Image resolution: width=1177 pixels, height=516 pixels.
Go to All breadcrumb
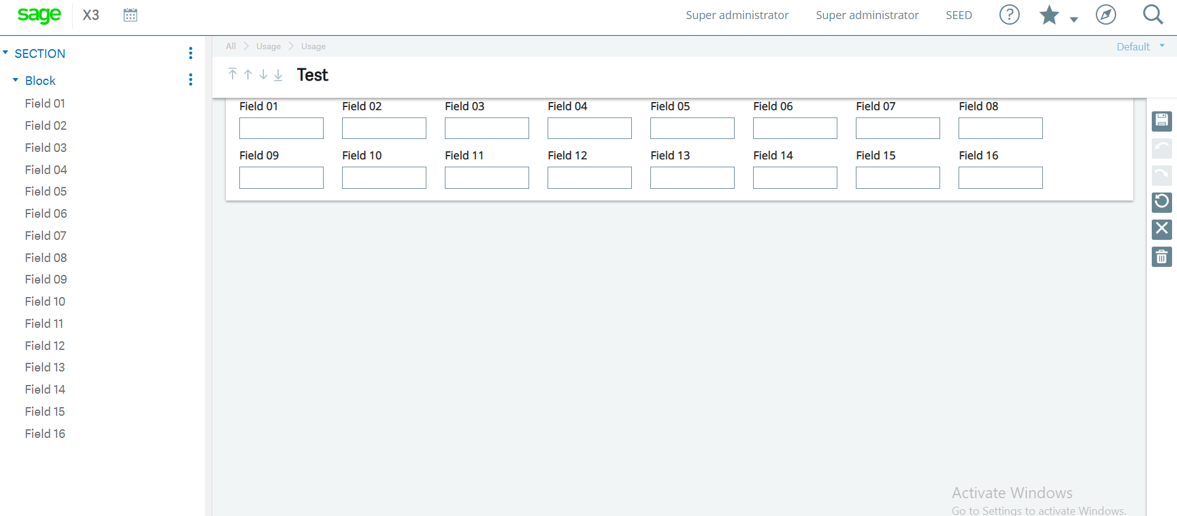pos(231,46)
